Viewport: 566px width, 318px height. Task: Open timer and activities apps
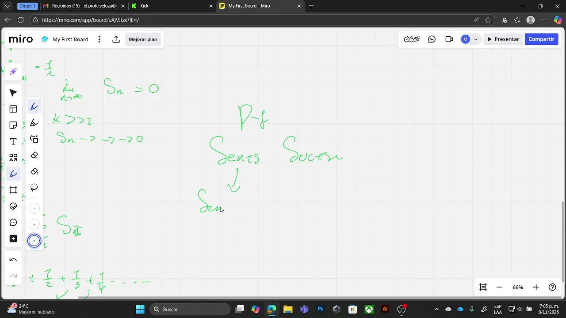pyautogui.click(x=412, y=39)
